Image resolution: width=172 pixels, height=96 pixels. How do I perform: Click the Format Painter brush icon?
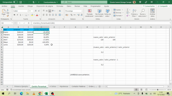click(8, 16)
